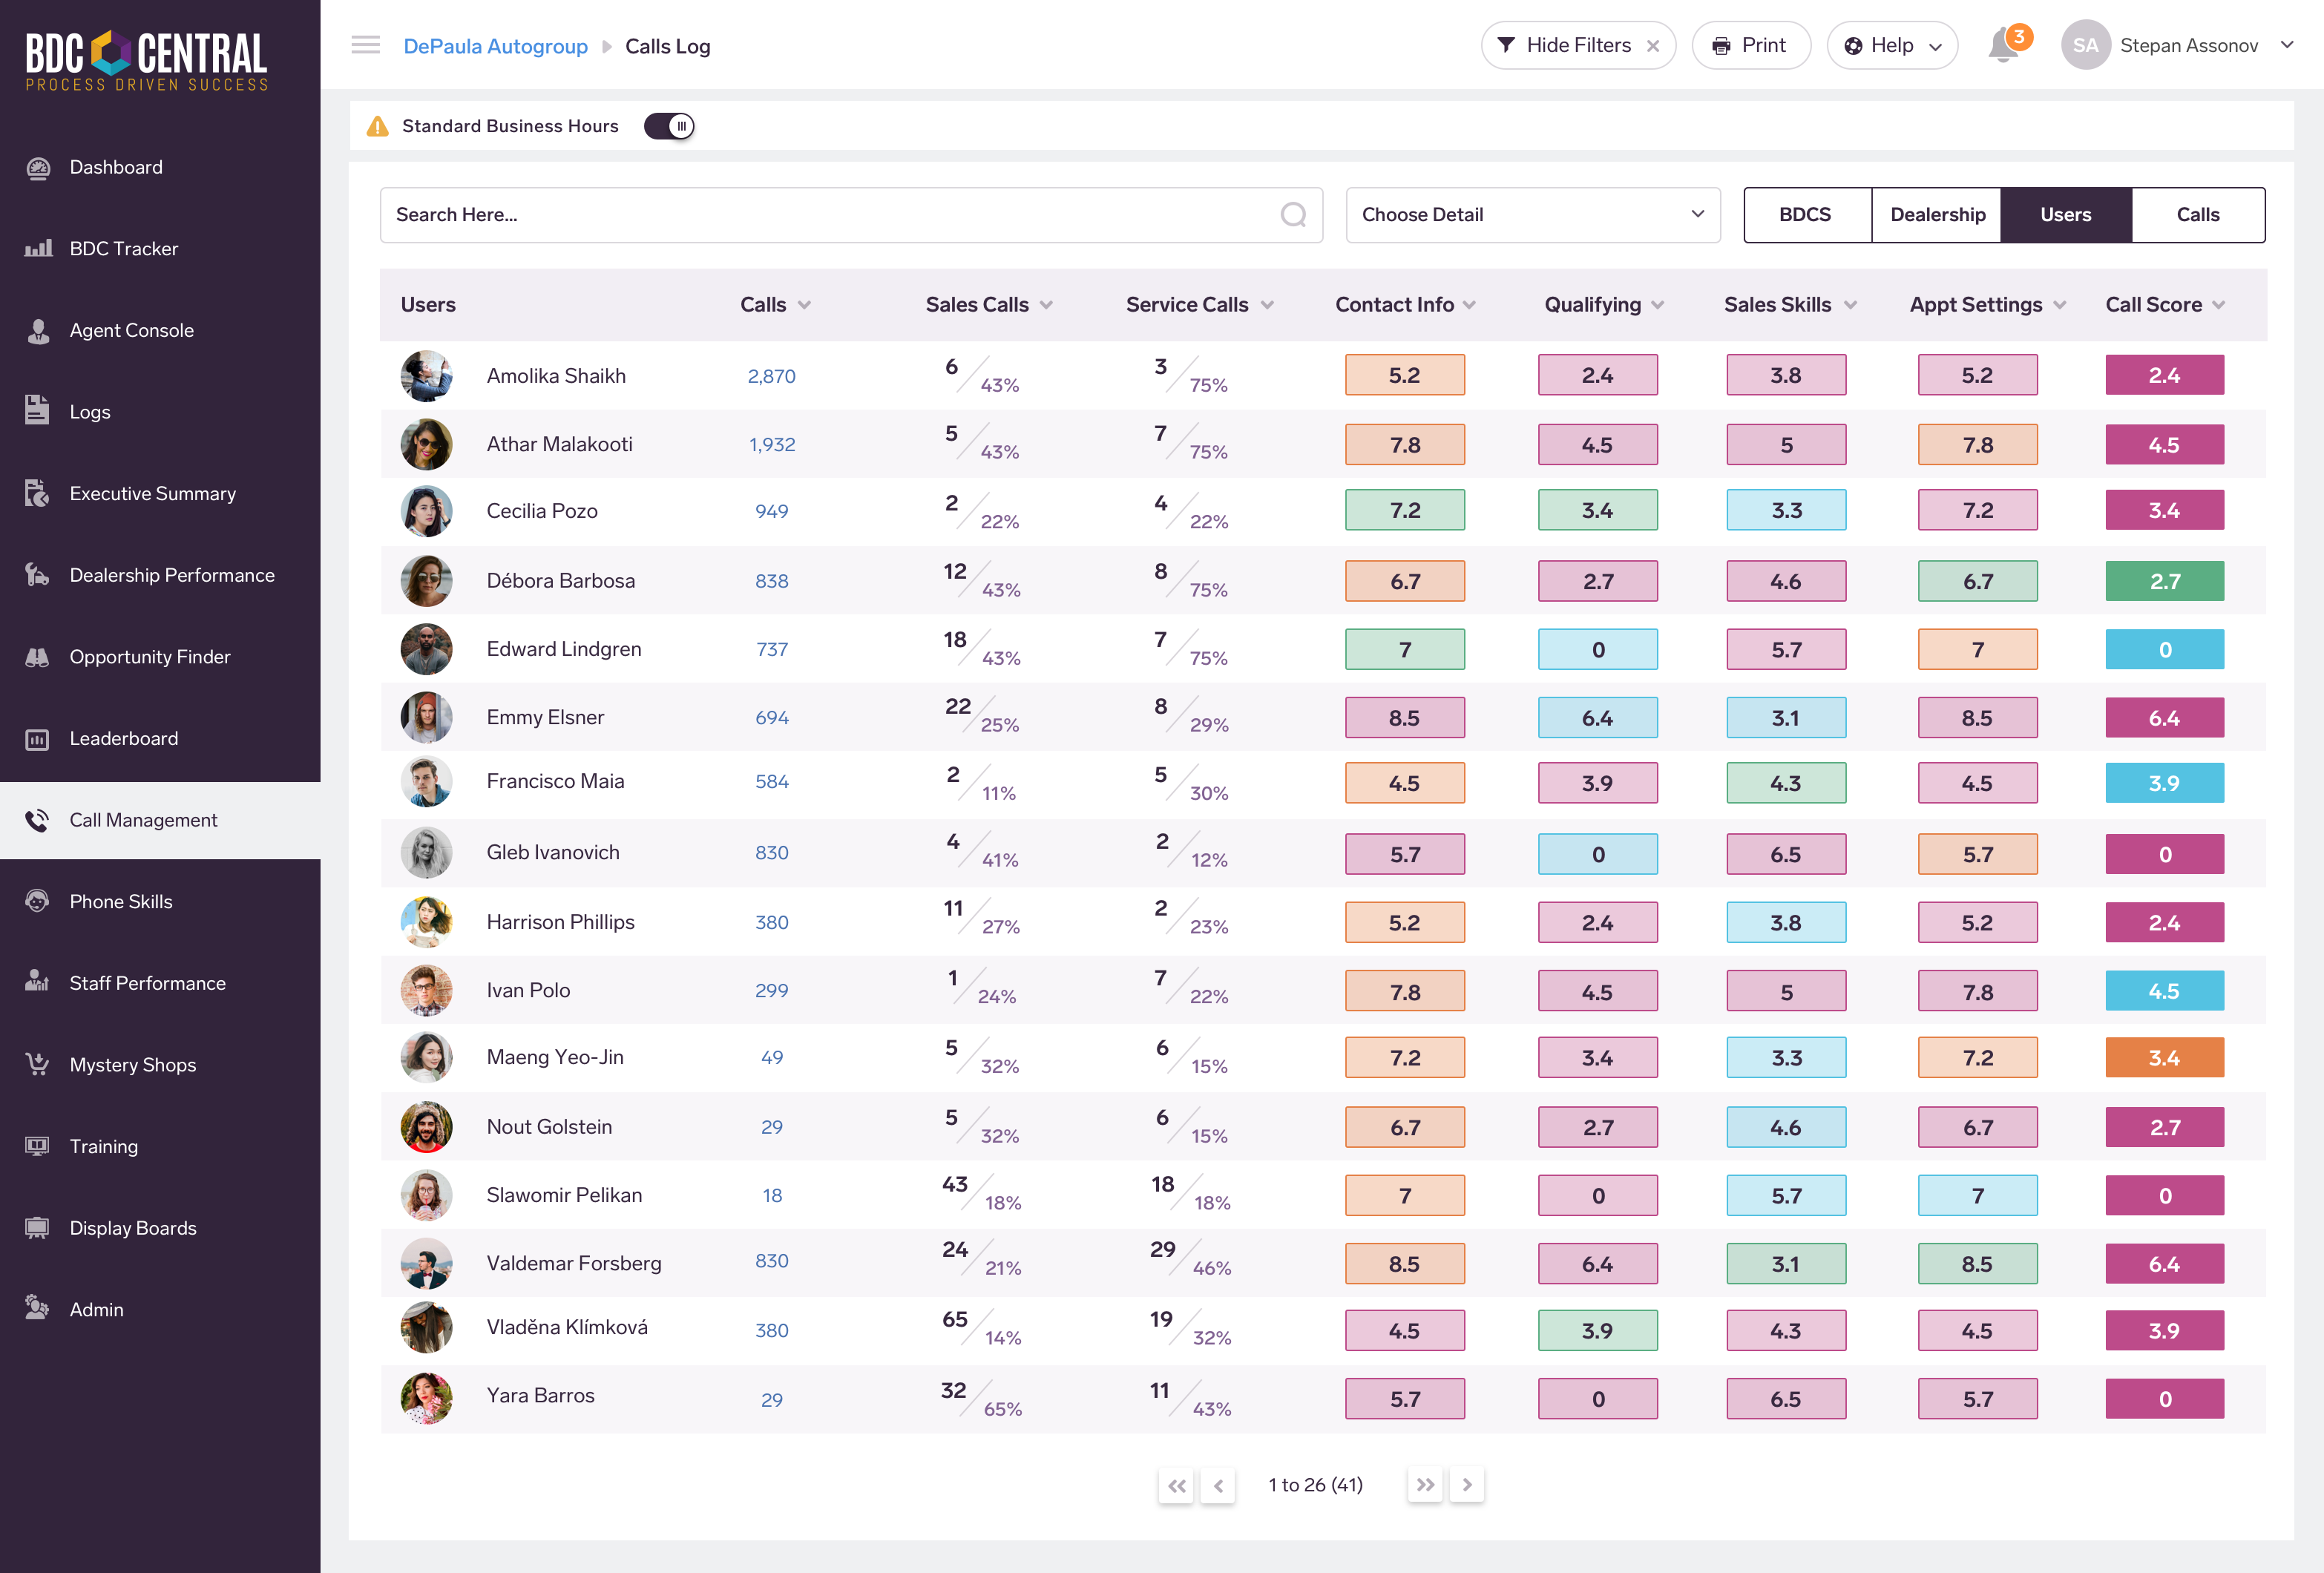Go to last page double-arrow icon
Viewport: 2324px width, 1573px height.
pyautogui.click(x=1425, y=1485)
